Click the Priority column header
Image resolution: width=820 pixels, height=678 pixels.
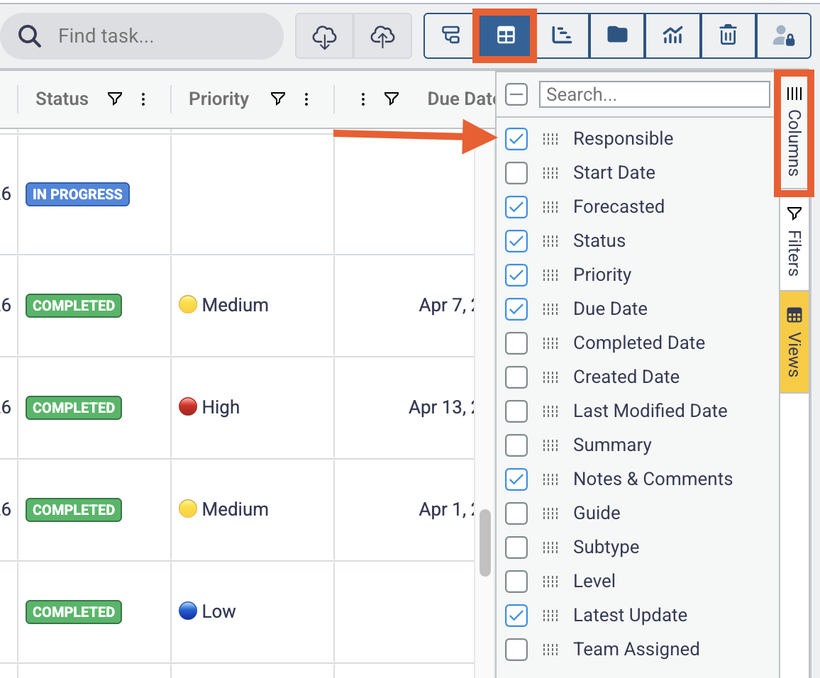pyautogui.click(x=218, y=99)
